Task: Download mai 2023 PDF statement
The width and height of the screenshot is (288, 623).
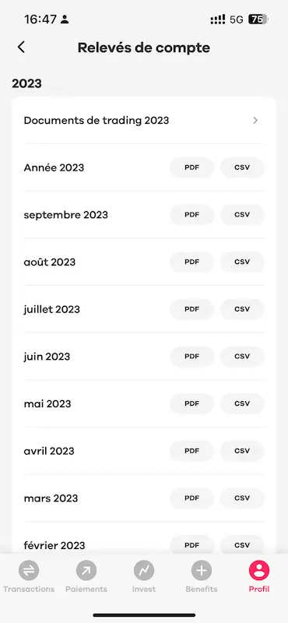Action: coord(191,403)
